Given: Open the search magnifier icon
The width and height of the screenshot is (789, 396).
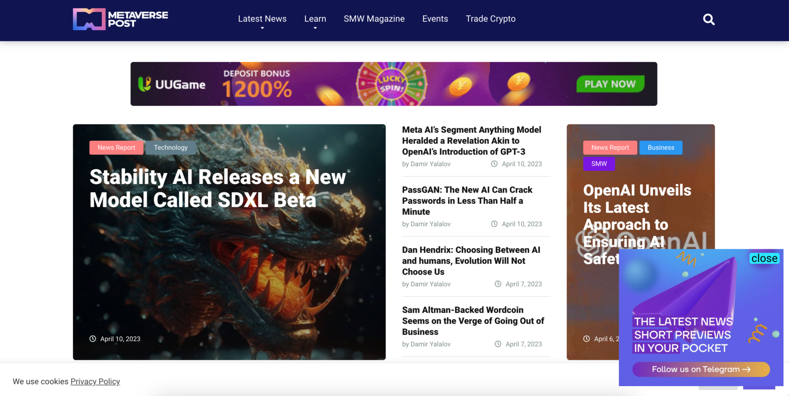Looking at the screenshot, I should [x=709, y=19].
